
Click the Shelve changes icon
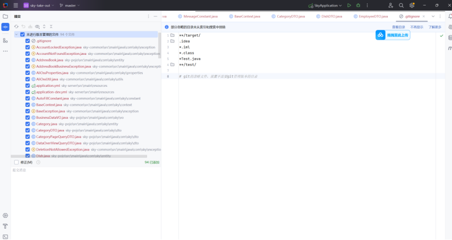pyautogui.click(x=30, y=27)
